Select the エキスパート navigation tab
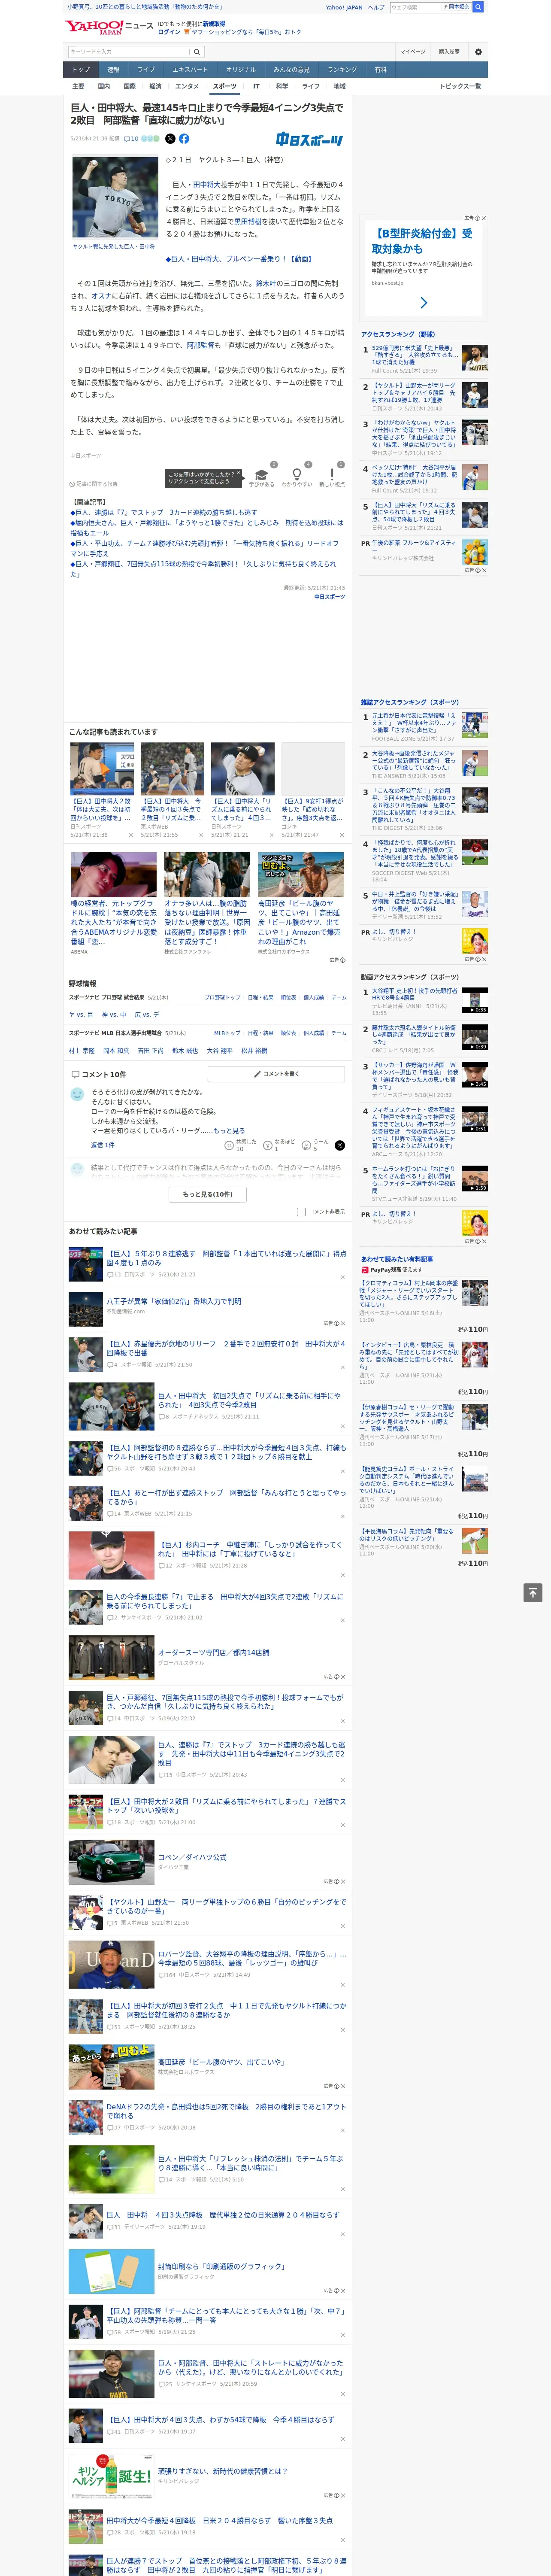This screenshot has height=2576, width=551. [190, 70]
